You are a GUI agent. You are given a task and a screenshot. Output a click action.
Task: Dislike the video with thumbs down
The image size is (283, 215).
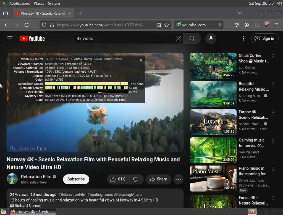(136, 179)
